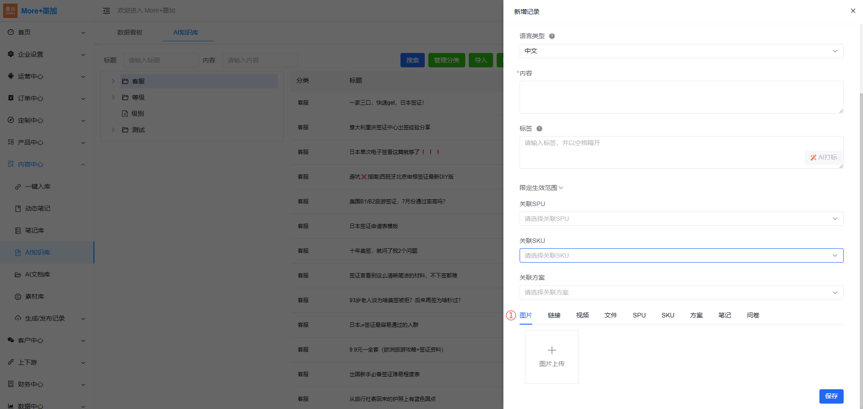Click into the 内容 text area

coord(681,97)
